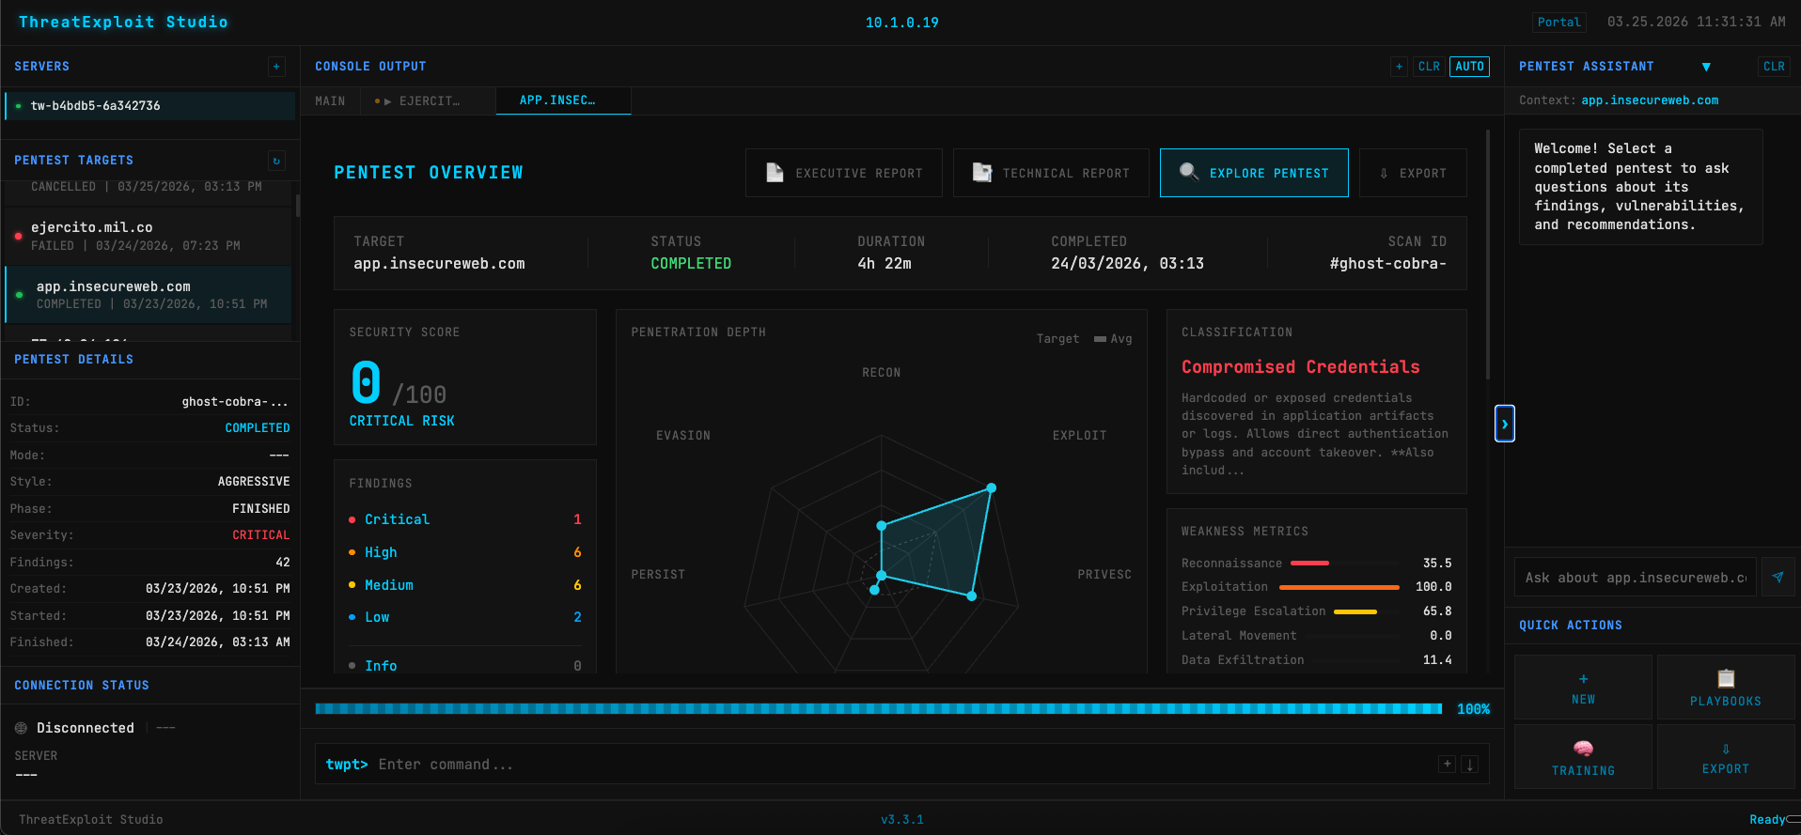Open the Training quick action

[x=1583, y=757]
